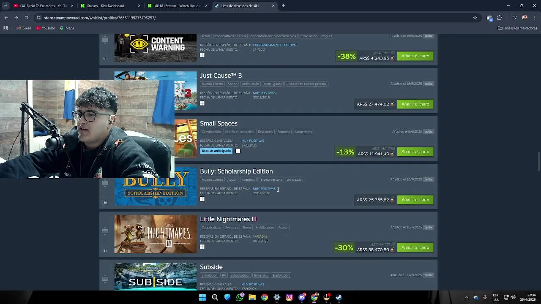Image resolution: width=541 pixels, height=304 pixels.
Task: Reload the Steam wishlist page
Action: pos(26,18)
